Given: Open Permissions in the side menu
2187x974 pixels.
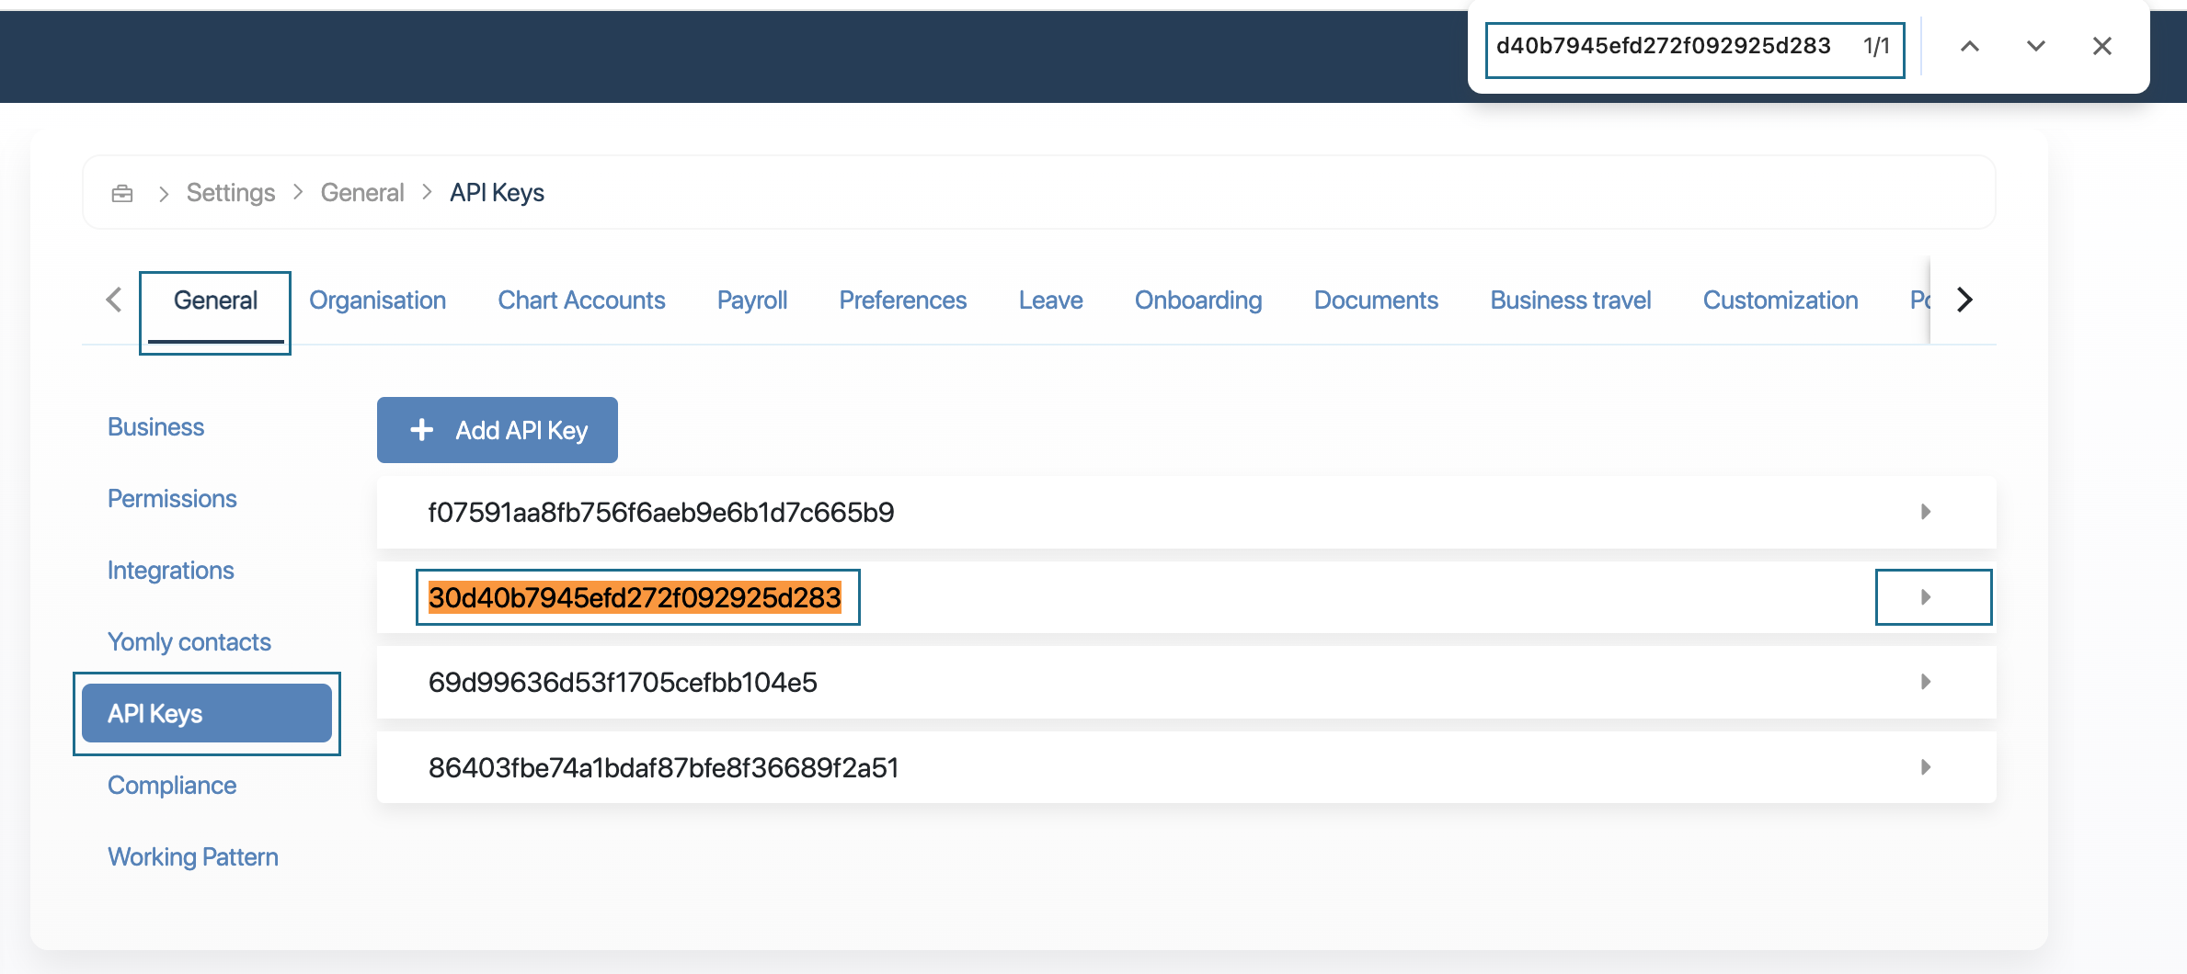Looking at the screenshot, I should (172, 499).
